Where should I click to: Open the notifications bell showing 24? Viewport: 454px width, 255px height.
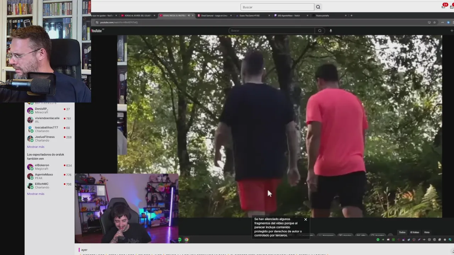tap(444, 6)
